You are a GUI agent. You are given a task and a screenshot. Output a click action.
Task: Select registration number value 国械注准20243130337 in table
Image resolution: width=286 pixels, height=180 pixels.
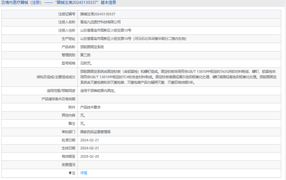click(98, 14)
